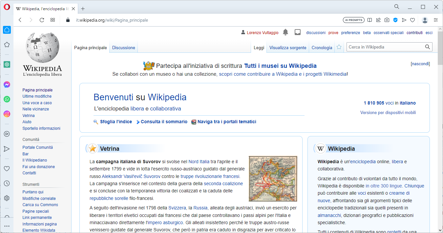Click the AI Prompts button
This screenshot has width=443, height=233.
coord(354,20)
